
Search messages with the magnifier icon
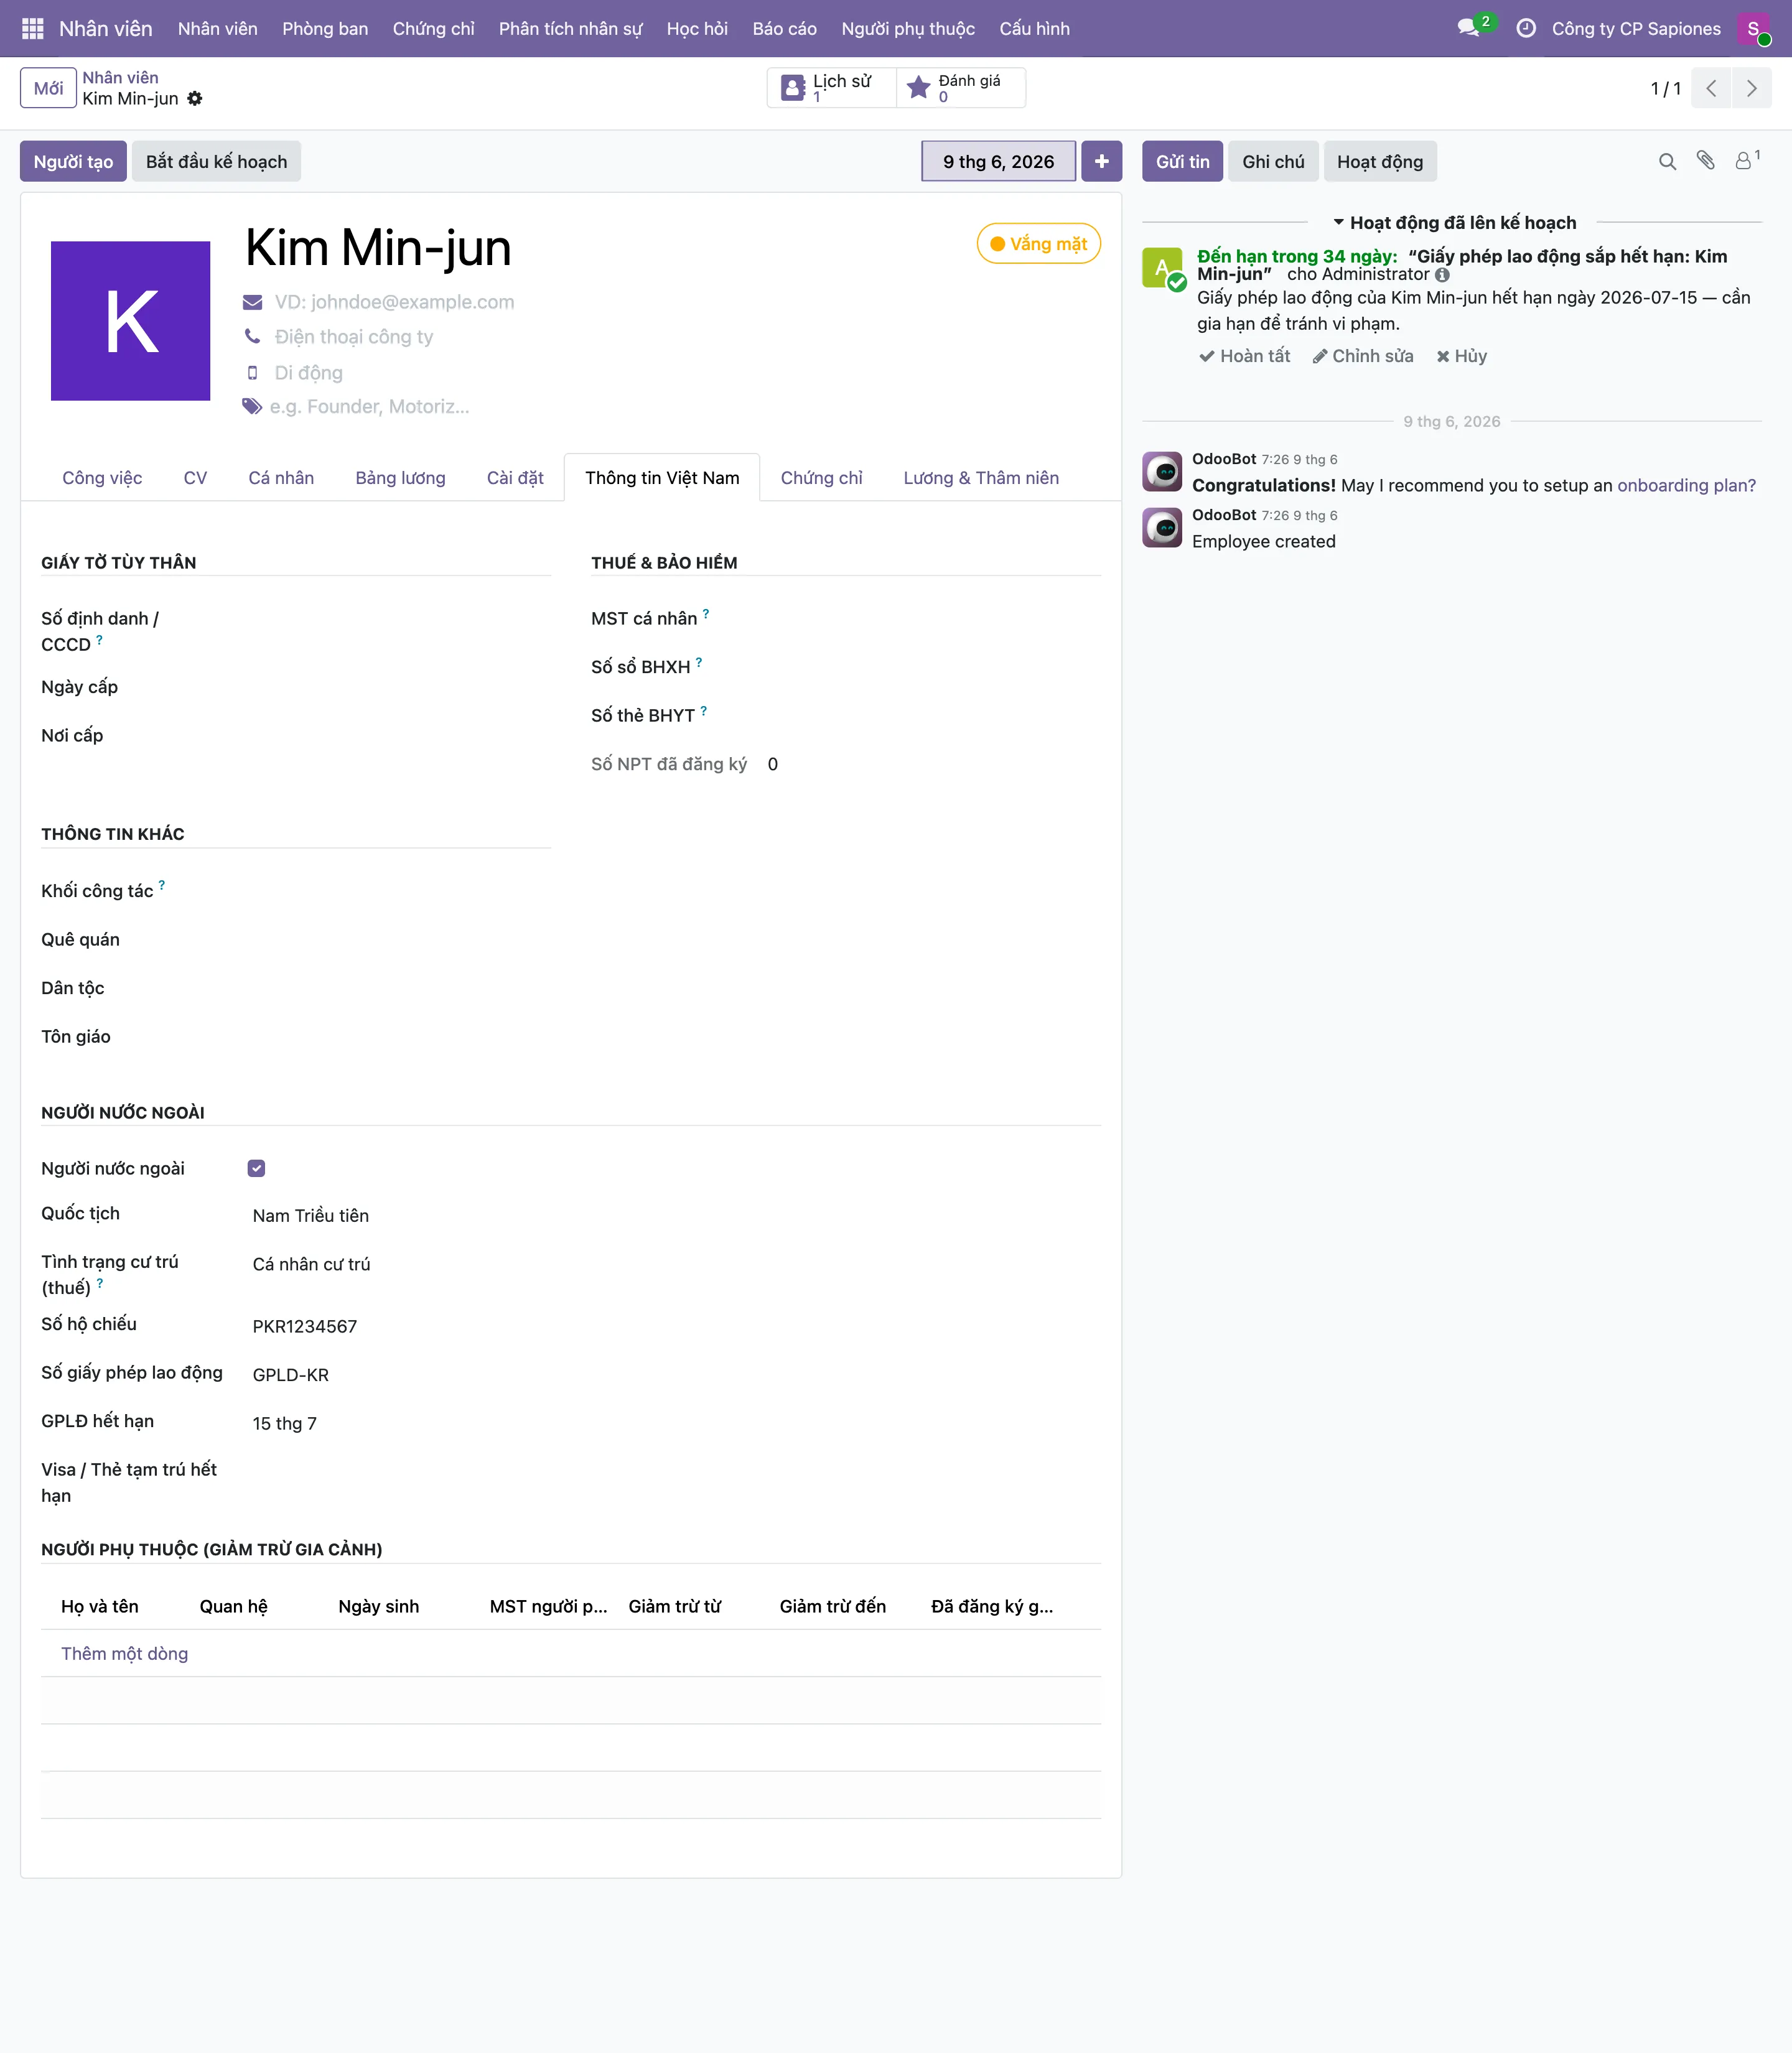(1667, 161)
